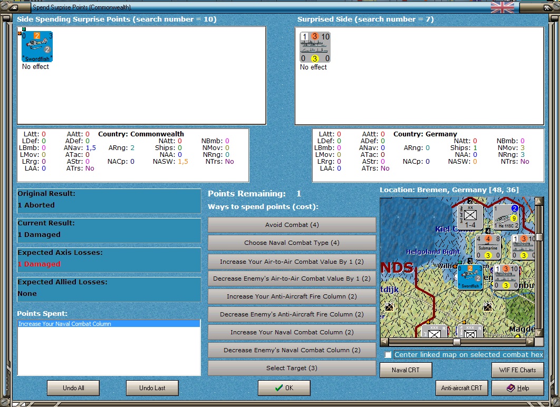Screen dimensions: 560x407
Task: Click 'No effect' under the Swordfish counter
Action: (x=35, y=67)
